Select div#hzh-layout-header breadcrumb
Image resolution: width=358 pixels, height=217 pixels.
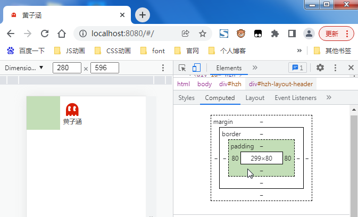click(x=281, y=84)
